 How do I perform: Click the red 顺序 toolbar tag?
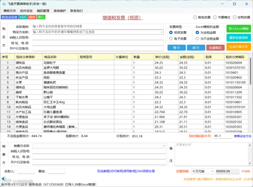[x=32, y=17]
